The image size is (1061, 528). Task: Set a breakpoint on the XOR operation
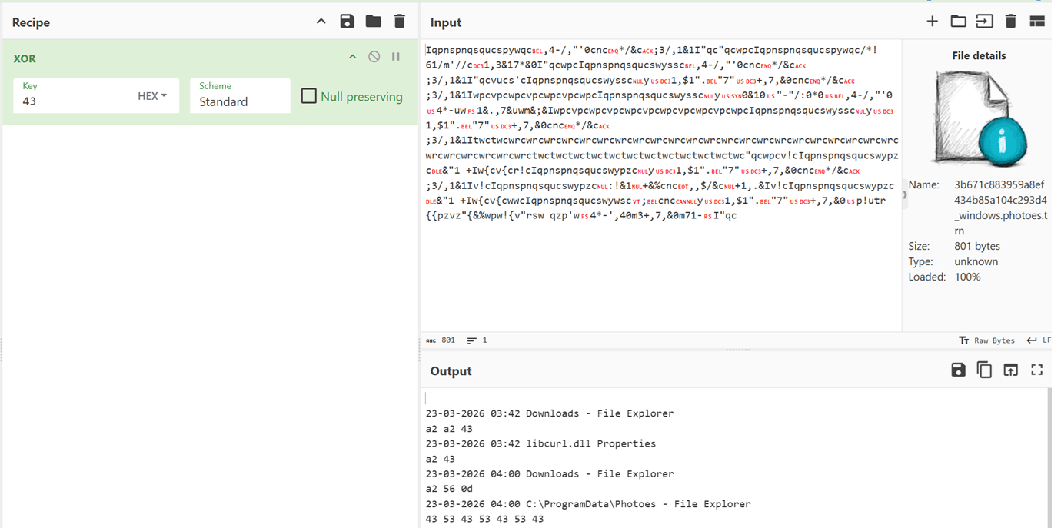395,56
